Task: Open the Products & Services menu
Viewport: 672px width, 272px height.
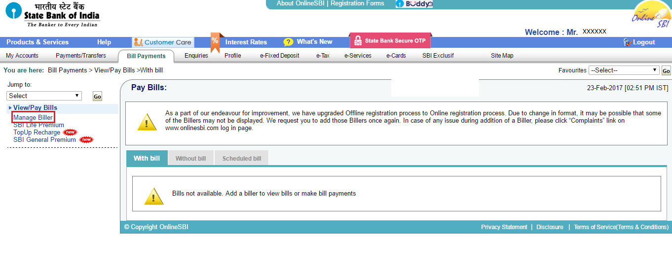Action: (37, 42)
